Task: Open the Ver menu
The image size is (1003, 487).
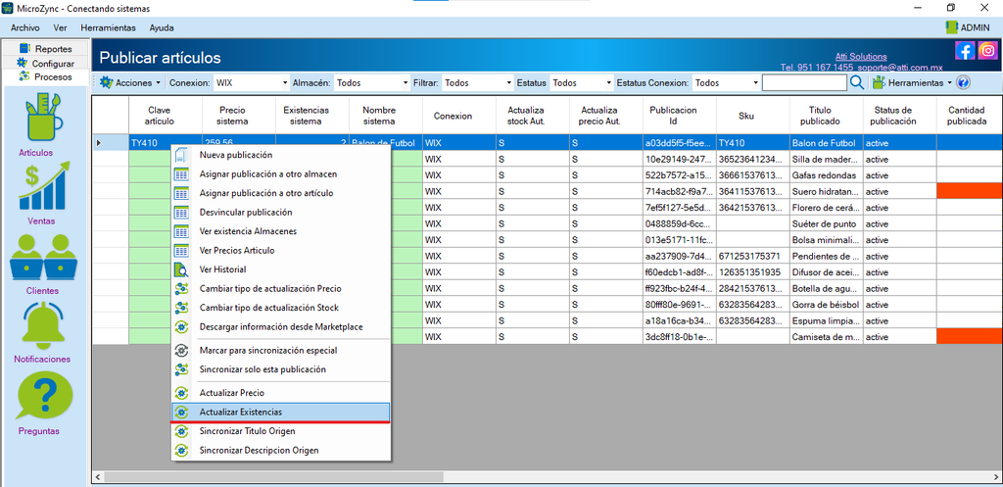Action: click(61, 28)
